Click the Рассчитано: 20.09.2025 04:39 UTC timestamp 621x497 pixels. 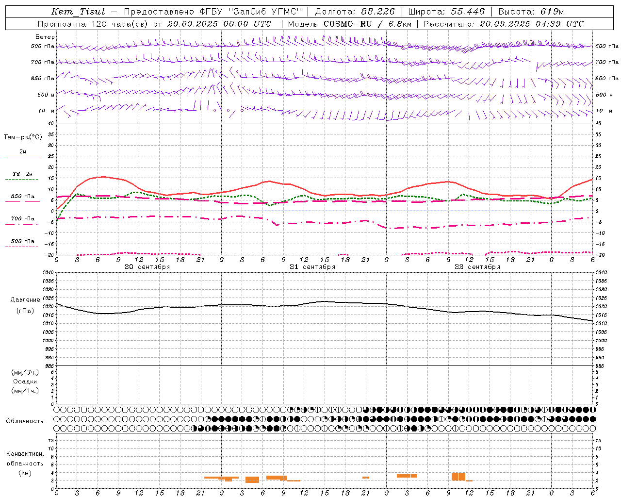504,24
